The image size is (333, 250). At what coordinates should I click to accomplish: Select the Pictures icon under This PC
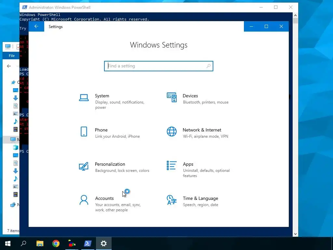pos(16,187)
